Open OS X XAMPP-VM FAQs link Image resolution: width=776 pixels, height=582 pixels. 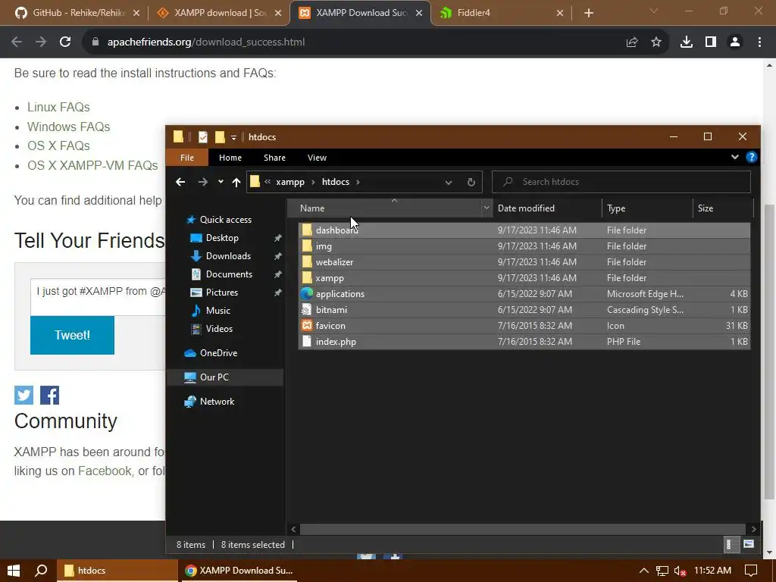(92, 165)
